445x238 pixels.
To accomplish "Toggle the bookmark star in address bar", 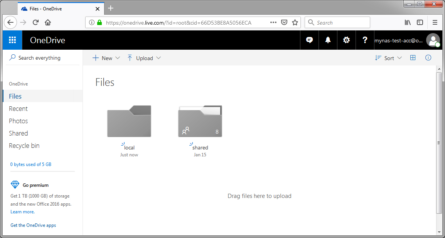I will [295, 22].
